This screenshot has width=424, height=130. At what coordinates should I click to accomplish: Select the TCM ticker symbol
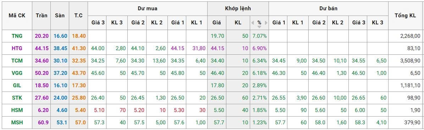tap(17, 61)
